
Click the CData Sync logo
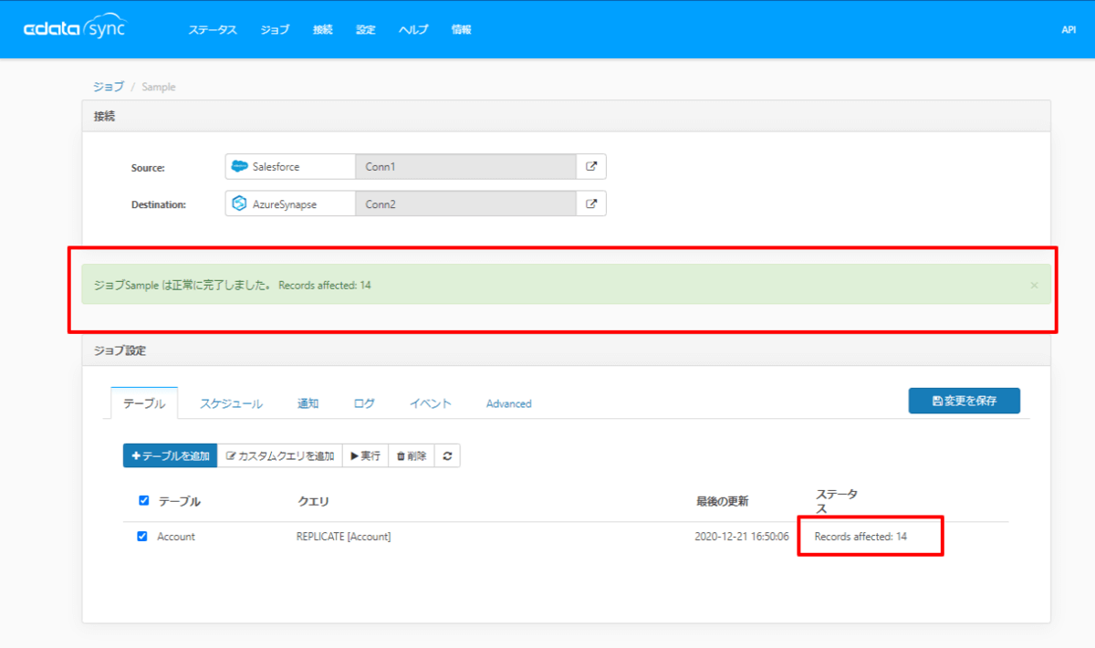75,28
